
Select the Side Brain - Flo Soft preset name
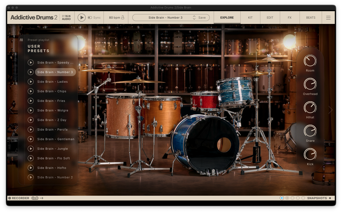[54, 158]
